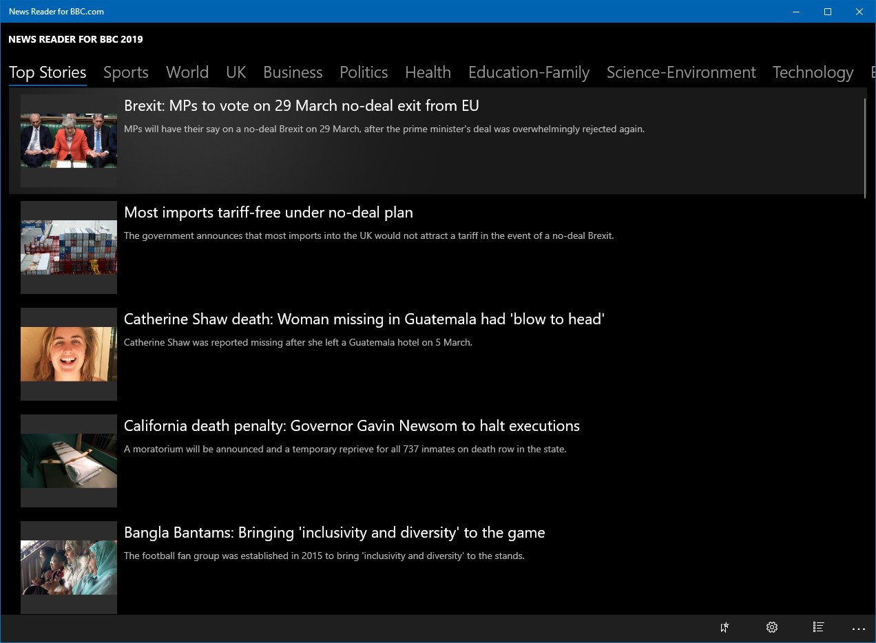This screenshot has height=643, width=876.
Task: Go to the UK tab
Action: click(236, 72)
